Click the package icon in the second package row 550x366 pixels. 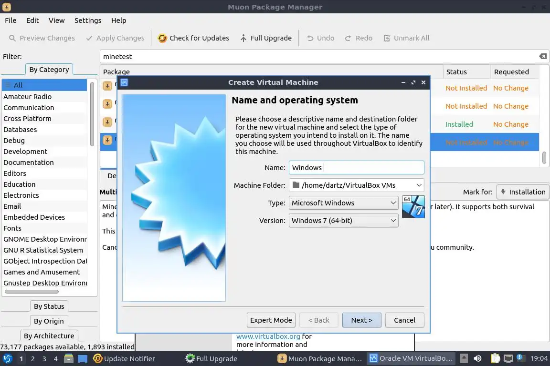[107, 104]
